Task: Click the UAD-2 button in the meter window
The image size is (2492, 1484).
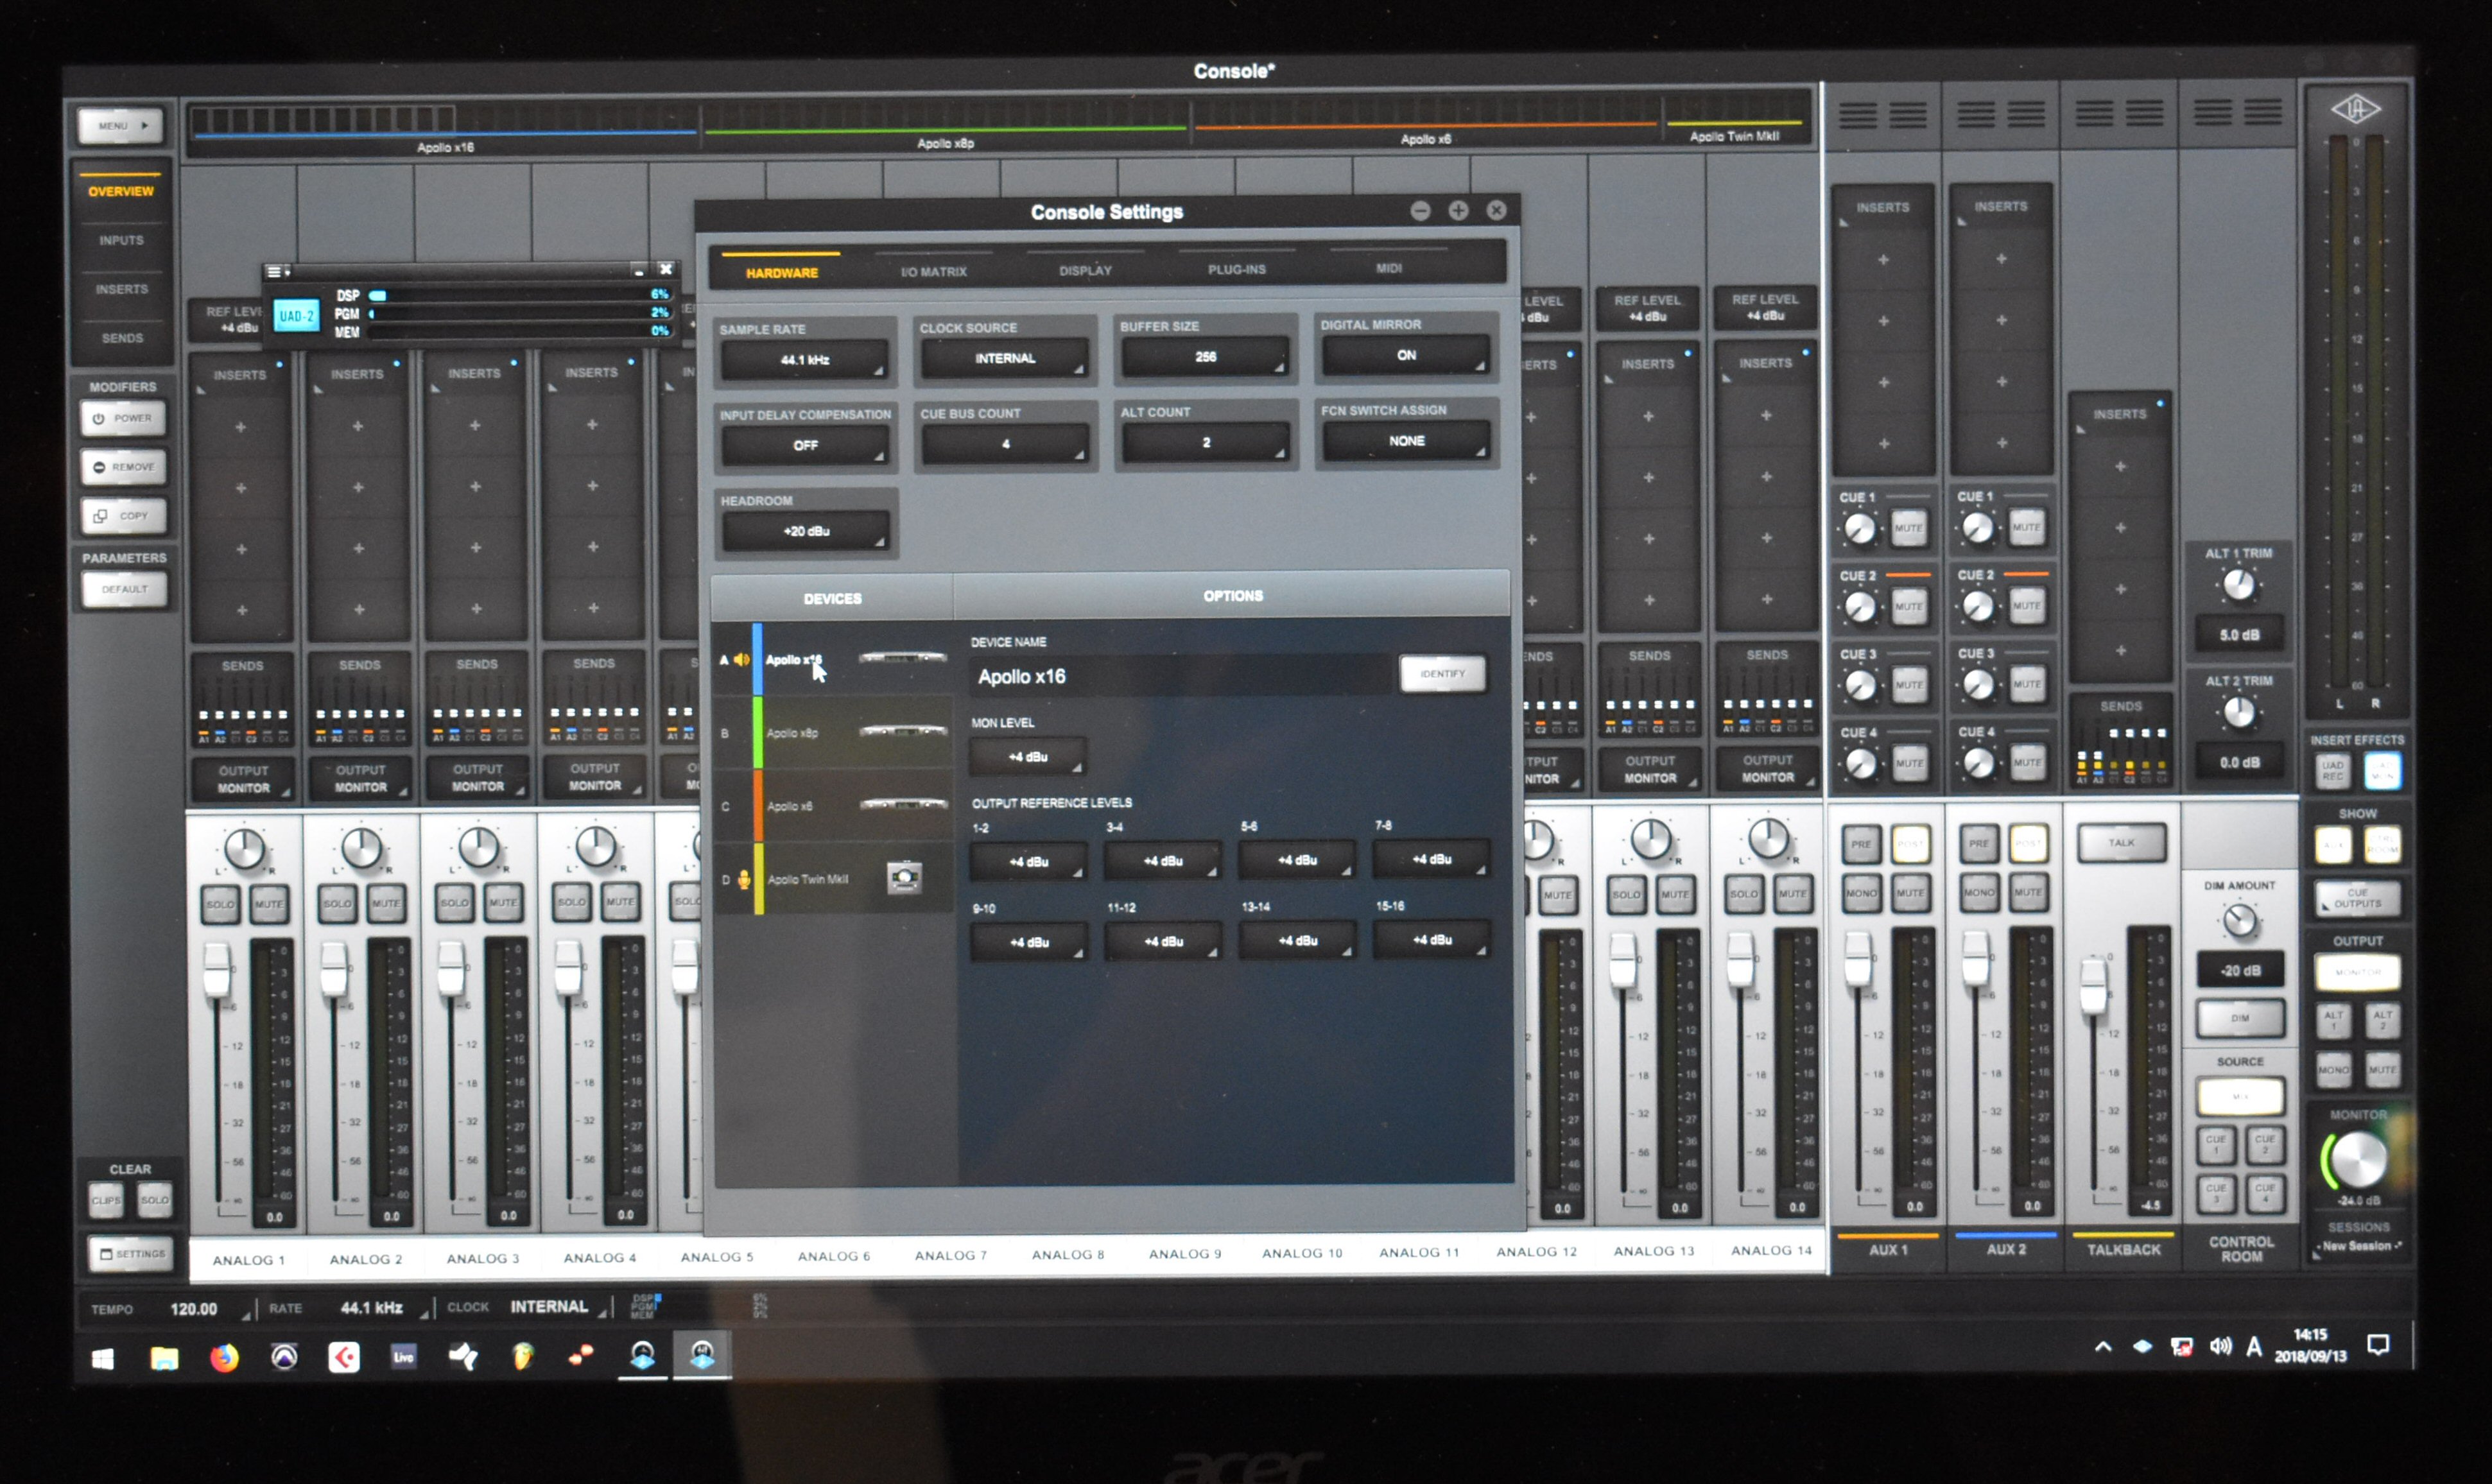Action: click(296, 316)
